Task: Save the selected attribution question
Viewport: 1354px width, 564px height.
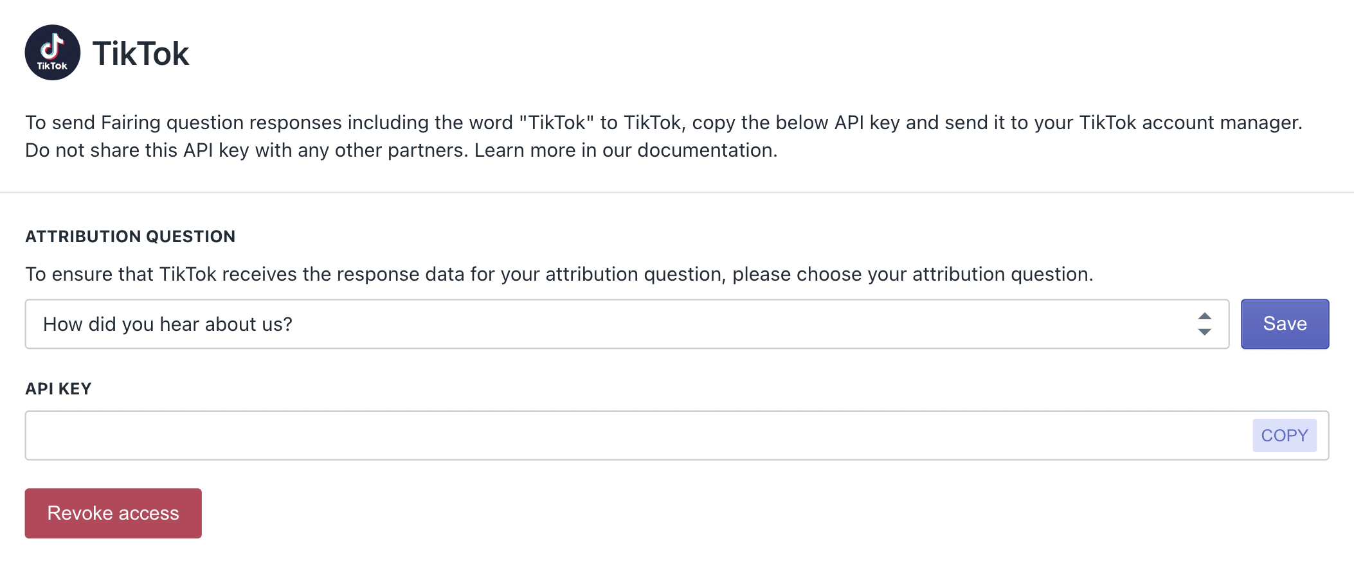Action: 1284,324
